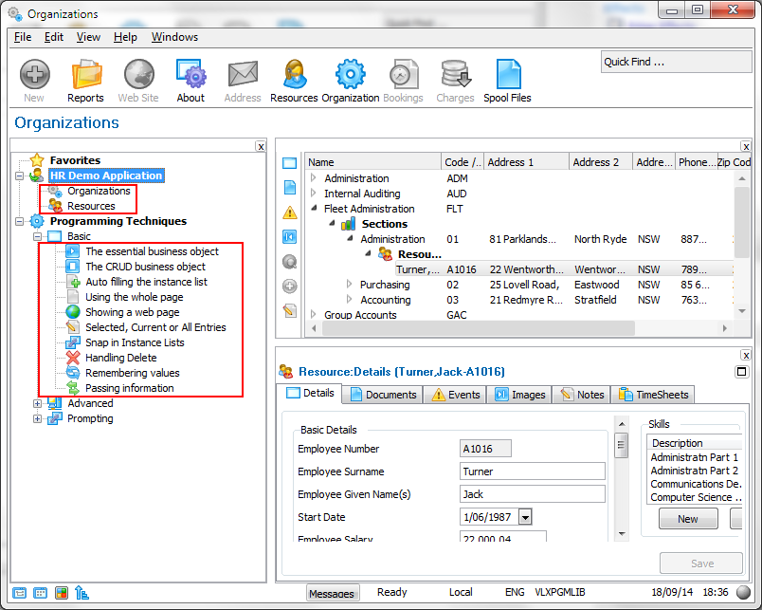Click the blue window icon in the instance list sidebar
The width and height of the screenshot is (762, 610).
click(x=290, y=163)
